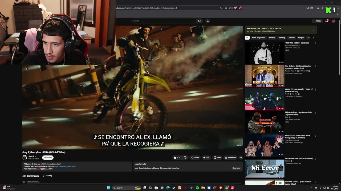Click the browser address bar URL
Screen dimensions: 341x191
(146, 8)
